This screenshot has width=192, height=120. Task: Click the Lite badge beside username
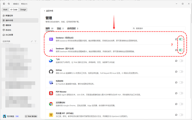(x=17, y=116)
